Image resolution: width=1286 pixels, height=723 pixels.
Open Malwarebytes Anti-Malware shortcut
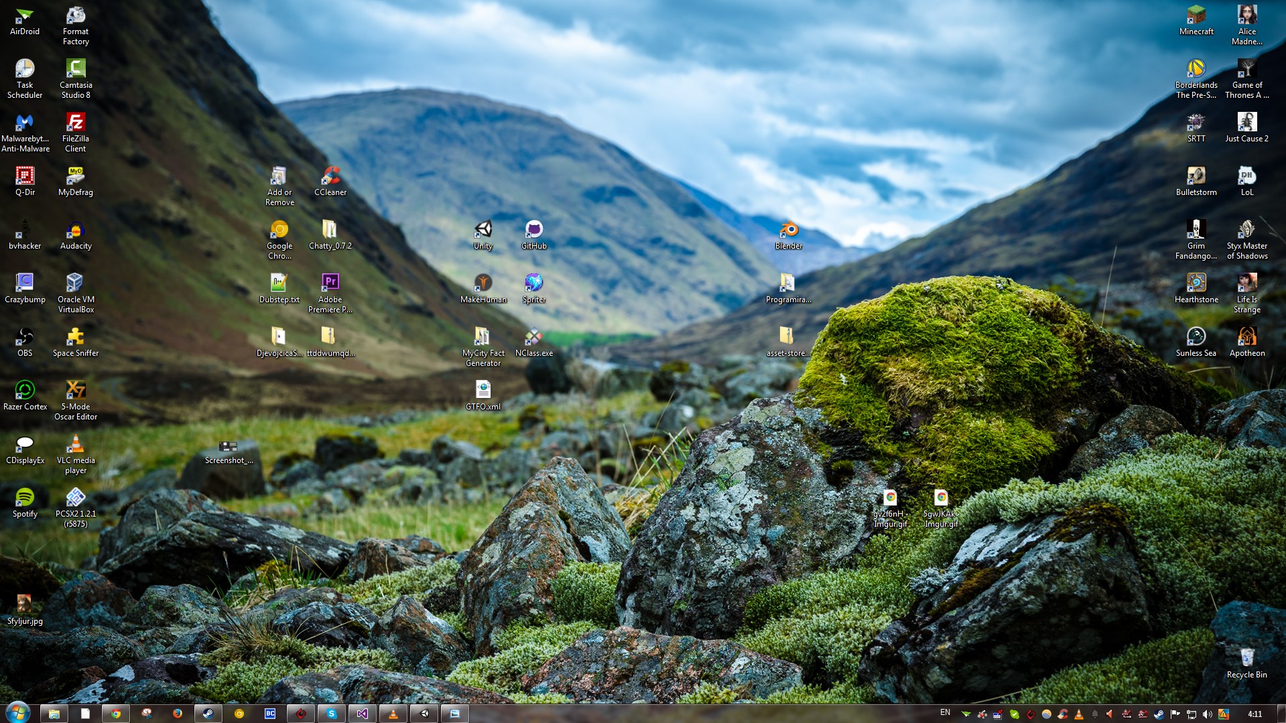pos(25,133)
